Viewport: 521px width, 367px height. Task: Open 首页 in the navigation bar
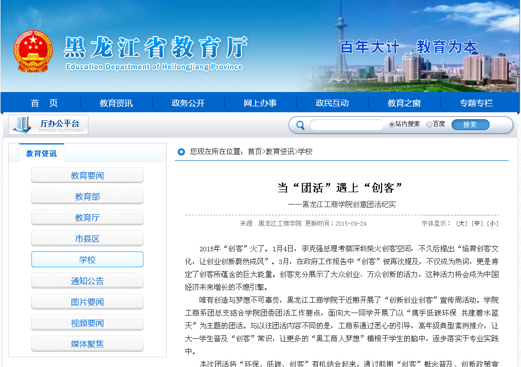(44, 103)
